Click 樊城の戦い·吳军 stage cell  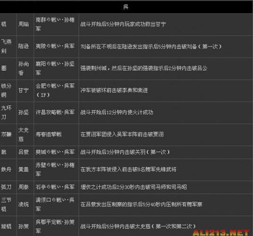pyautogui.click(x=56, y=152)
